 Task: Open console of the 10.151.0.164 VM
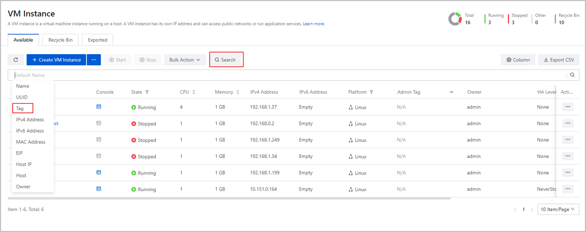point(99,189)
